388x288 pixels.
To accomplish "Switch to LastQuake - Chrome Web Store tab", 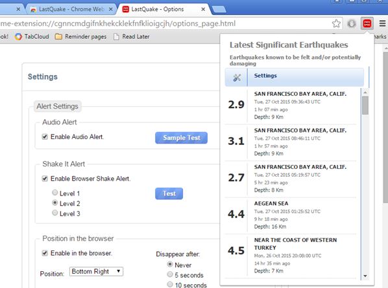I will pos(71,9).
